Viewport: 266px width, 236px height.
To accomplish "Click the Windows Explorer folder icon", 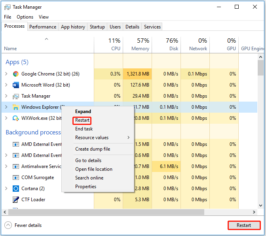I will coord(15,107).
